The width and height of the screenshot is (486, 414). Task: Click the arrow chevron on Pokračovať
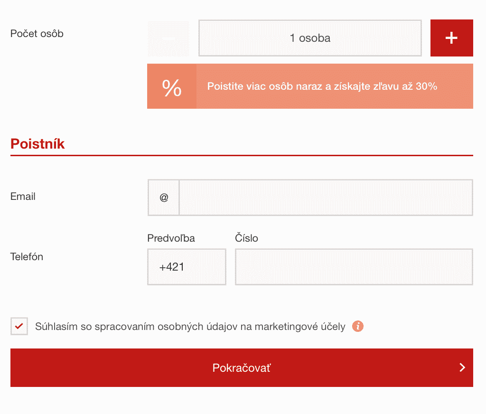point(462,367)
